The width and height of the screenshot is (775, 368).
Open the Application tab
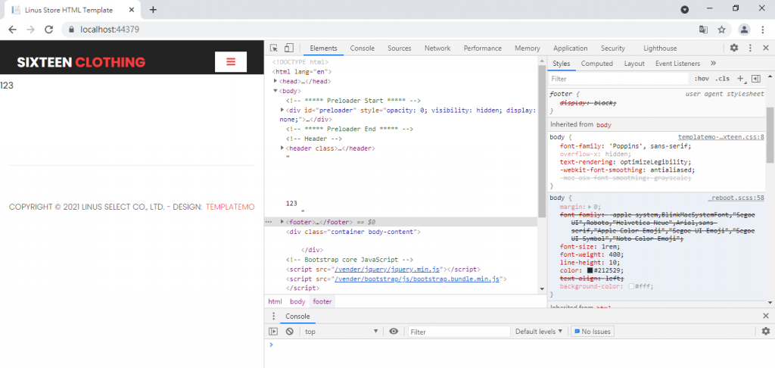coord(571,48)
